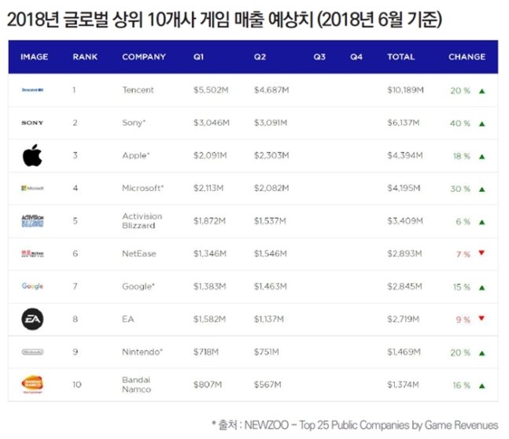Click the Tencent logo image

pos(32,90)
